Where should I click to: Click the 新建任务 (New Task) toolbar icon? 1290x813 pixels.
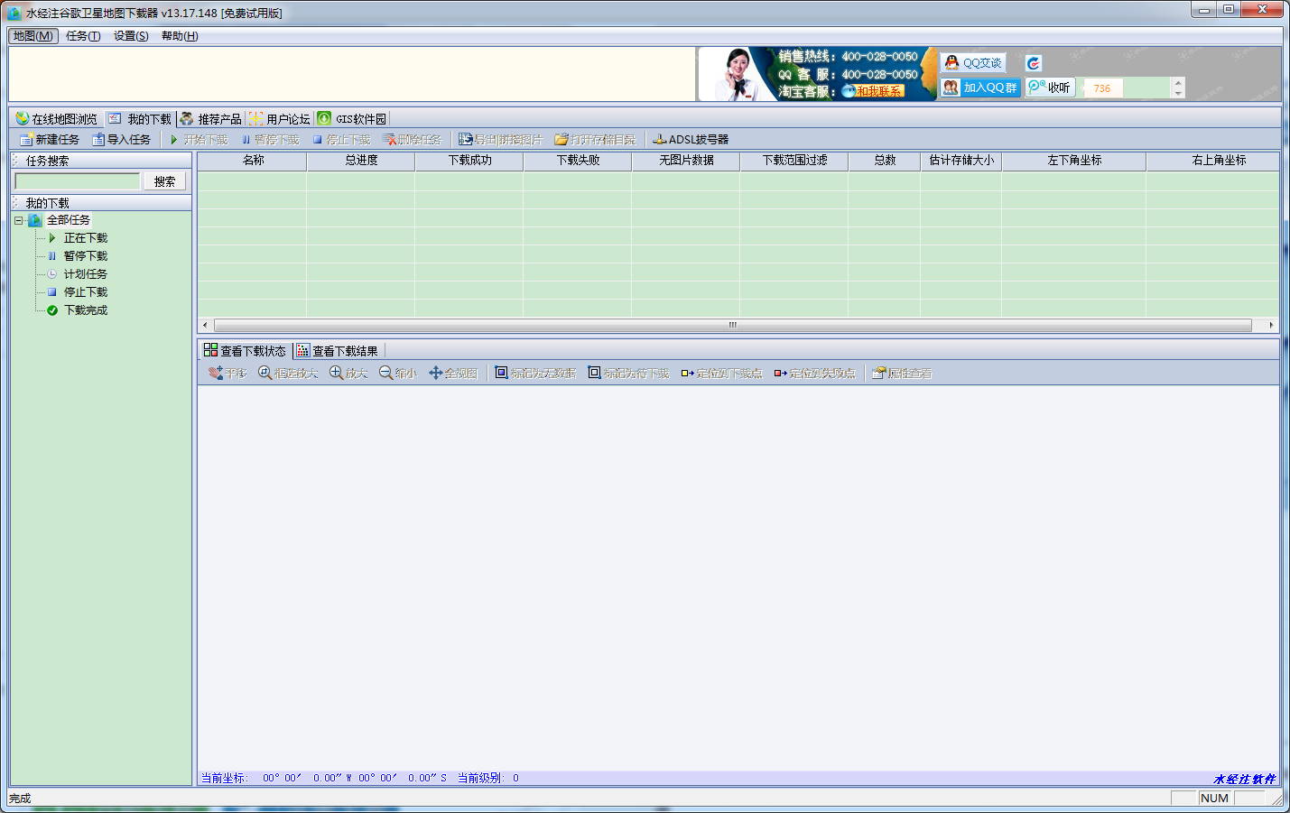coord(27,140)
